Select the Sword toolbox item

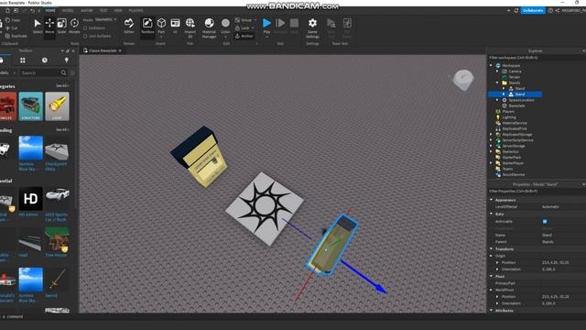pyautogui.click(x=57, y=280)
